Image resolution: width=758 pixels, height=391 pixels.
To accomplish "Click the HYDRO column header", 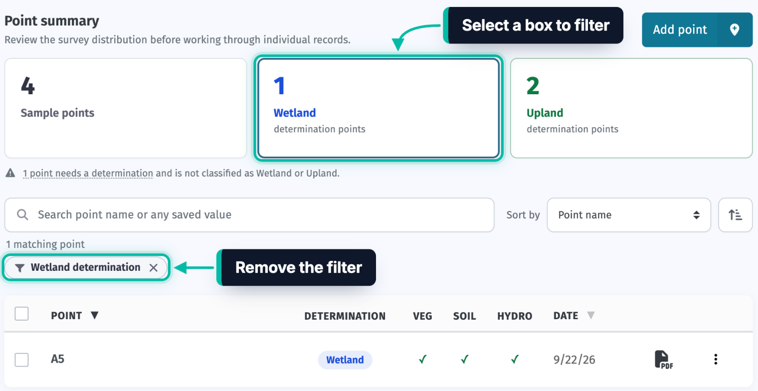I will tap(515, 316).
